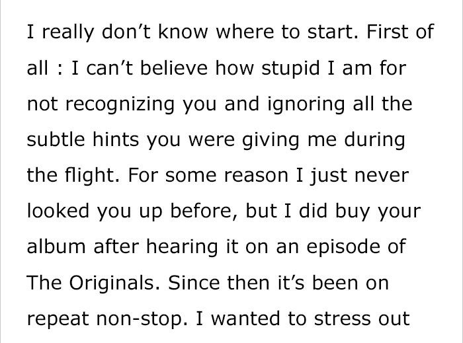Select the word "stupid"
The image size is (463, 343).
click(290, 69)
